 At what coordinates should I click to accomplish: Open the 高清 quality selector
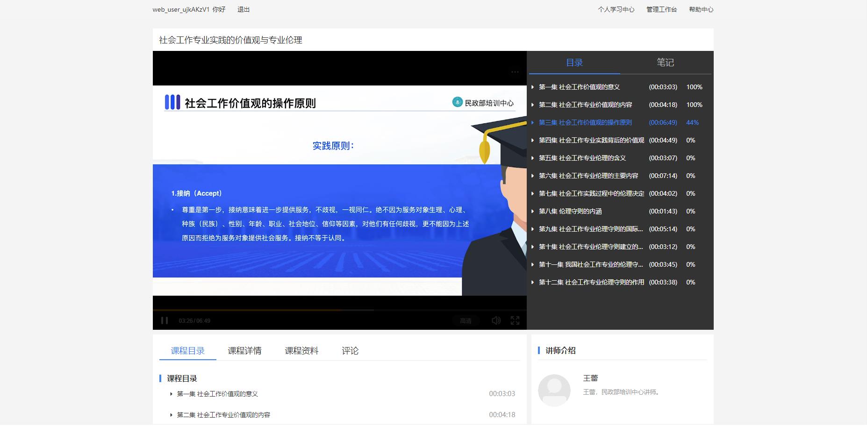click(x=466, y=321)
